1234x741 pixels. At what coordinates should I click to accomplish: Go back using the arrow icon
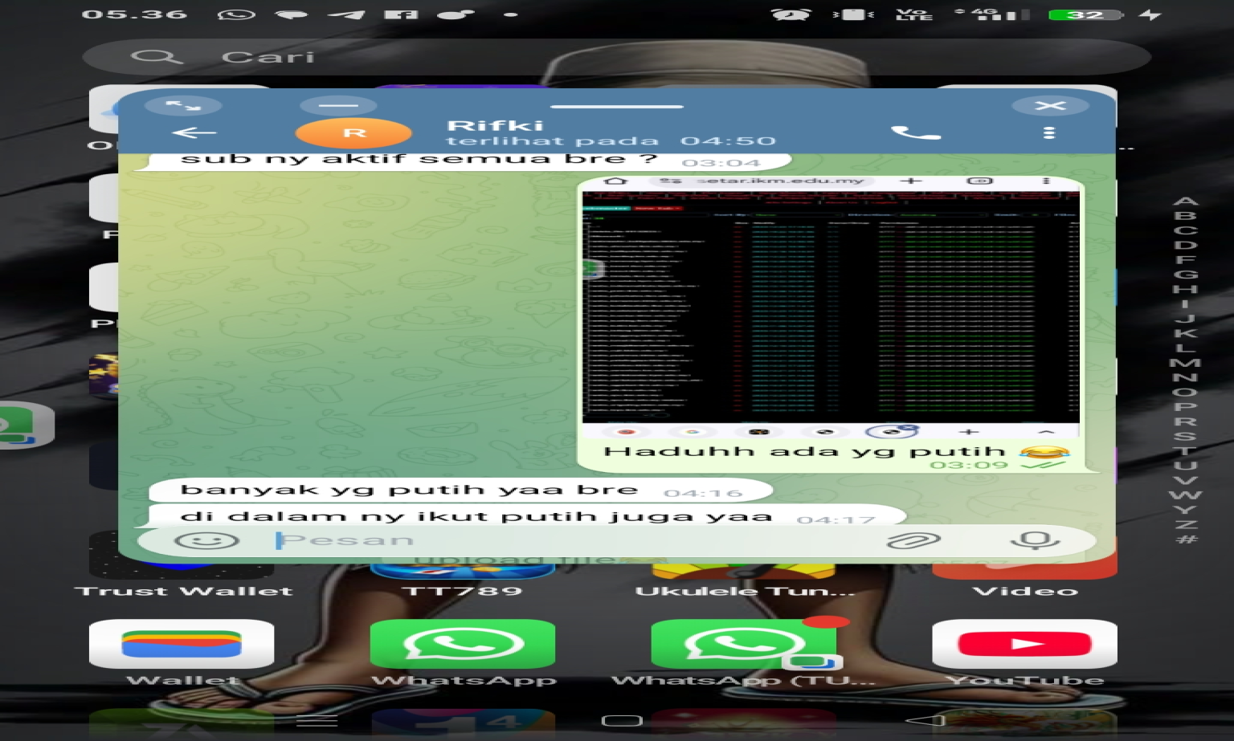(x=194, y=133)
